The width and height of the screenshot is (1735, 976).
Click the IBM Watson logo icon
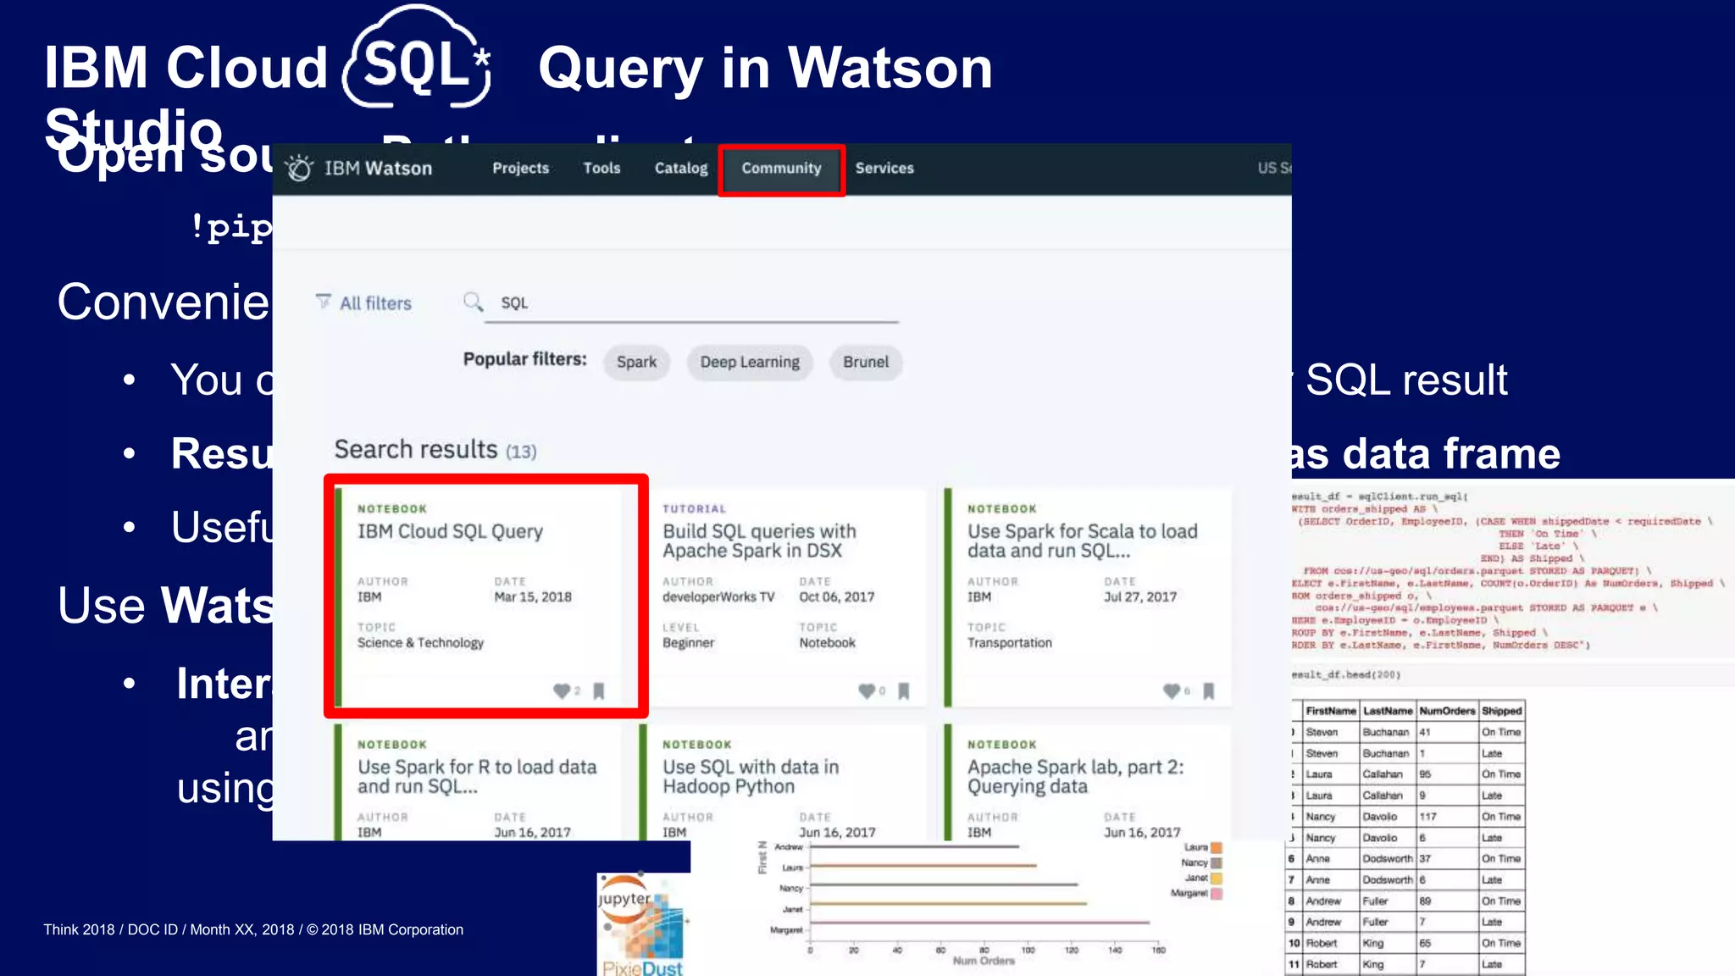click(299, 169)
